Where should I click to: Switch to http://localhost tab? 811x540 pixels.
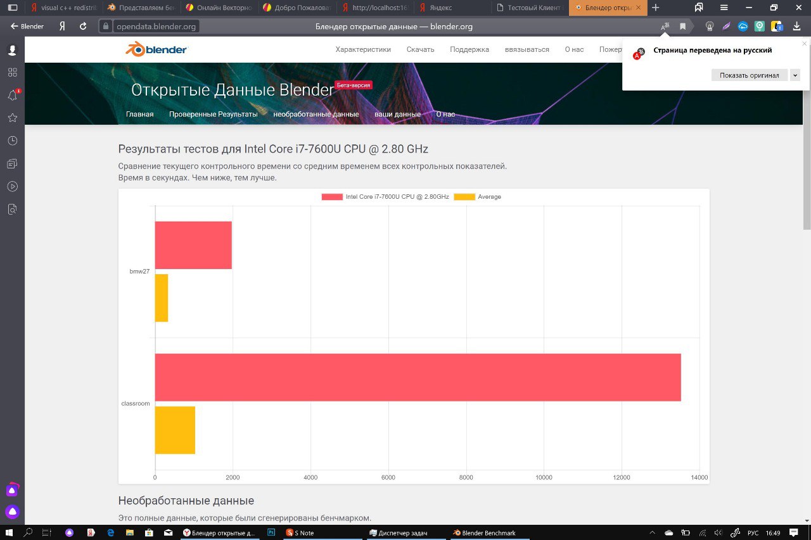(x=374, y=8)
